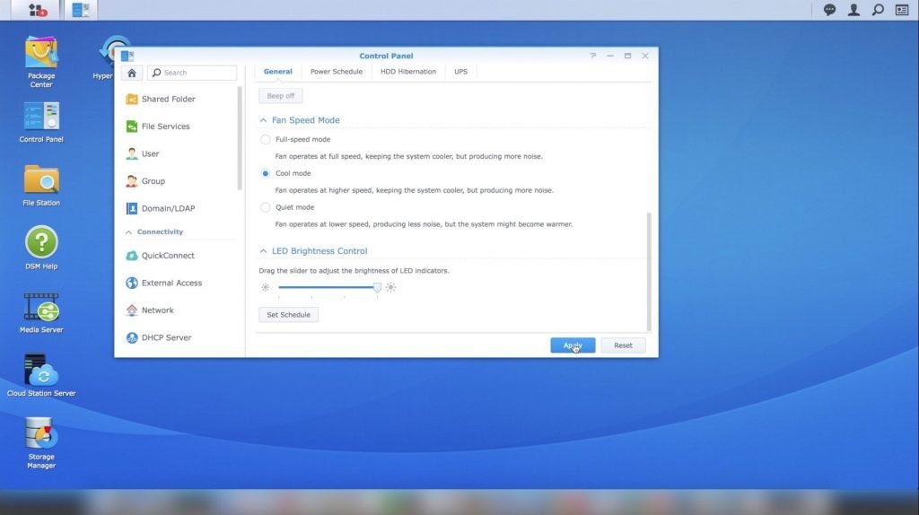Open Package Center desktop icon

point(41,62)
